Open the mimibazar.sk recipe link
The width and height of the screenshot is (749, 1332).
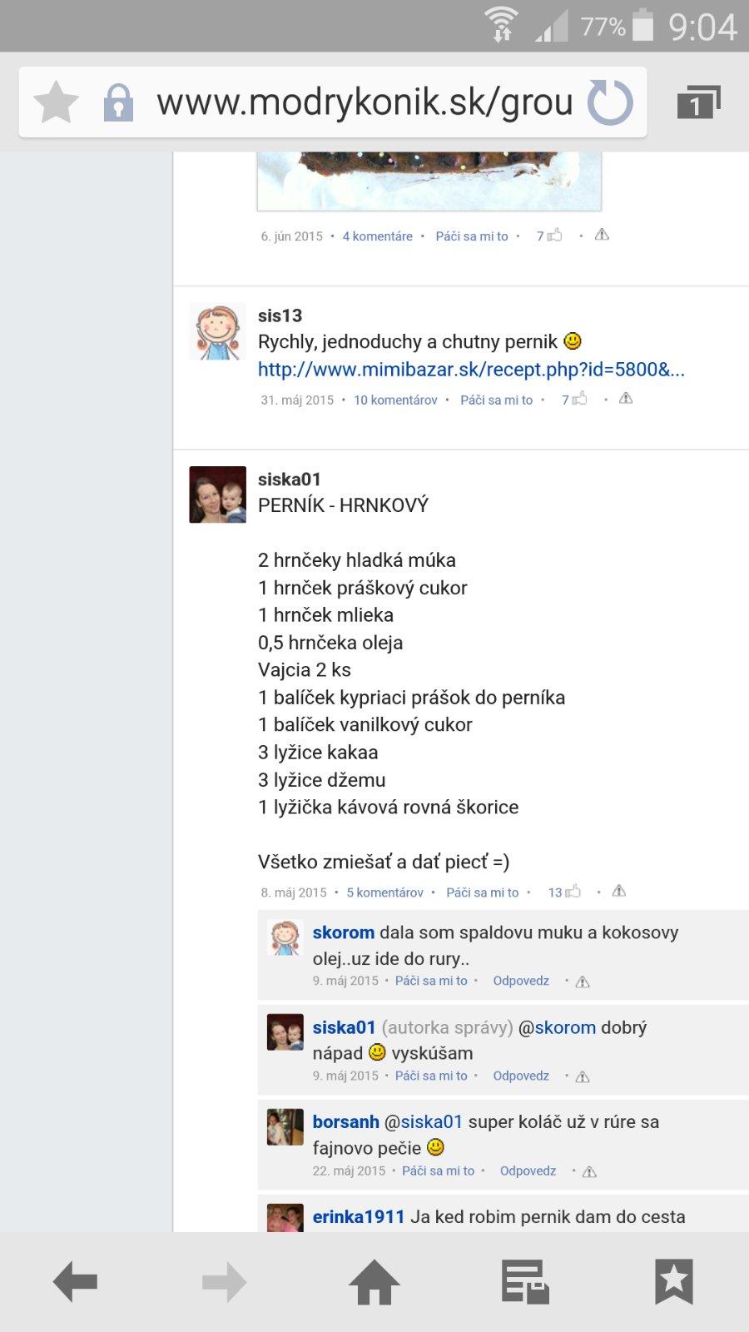coord(471,370)
